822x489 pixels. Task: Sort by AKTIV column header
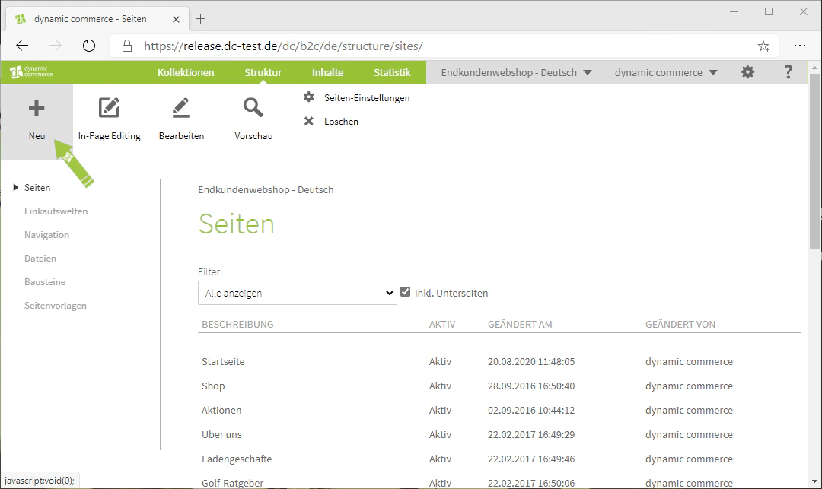442,325
